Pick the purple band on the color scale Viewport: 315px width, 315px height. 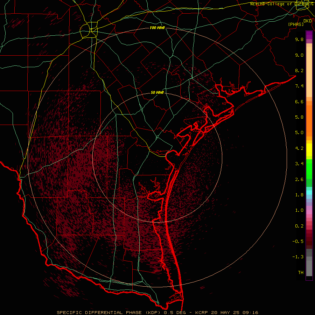point(309,35)
